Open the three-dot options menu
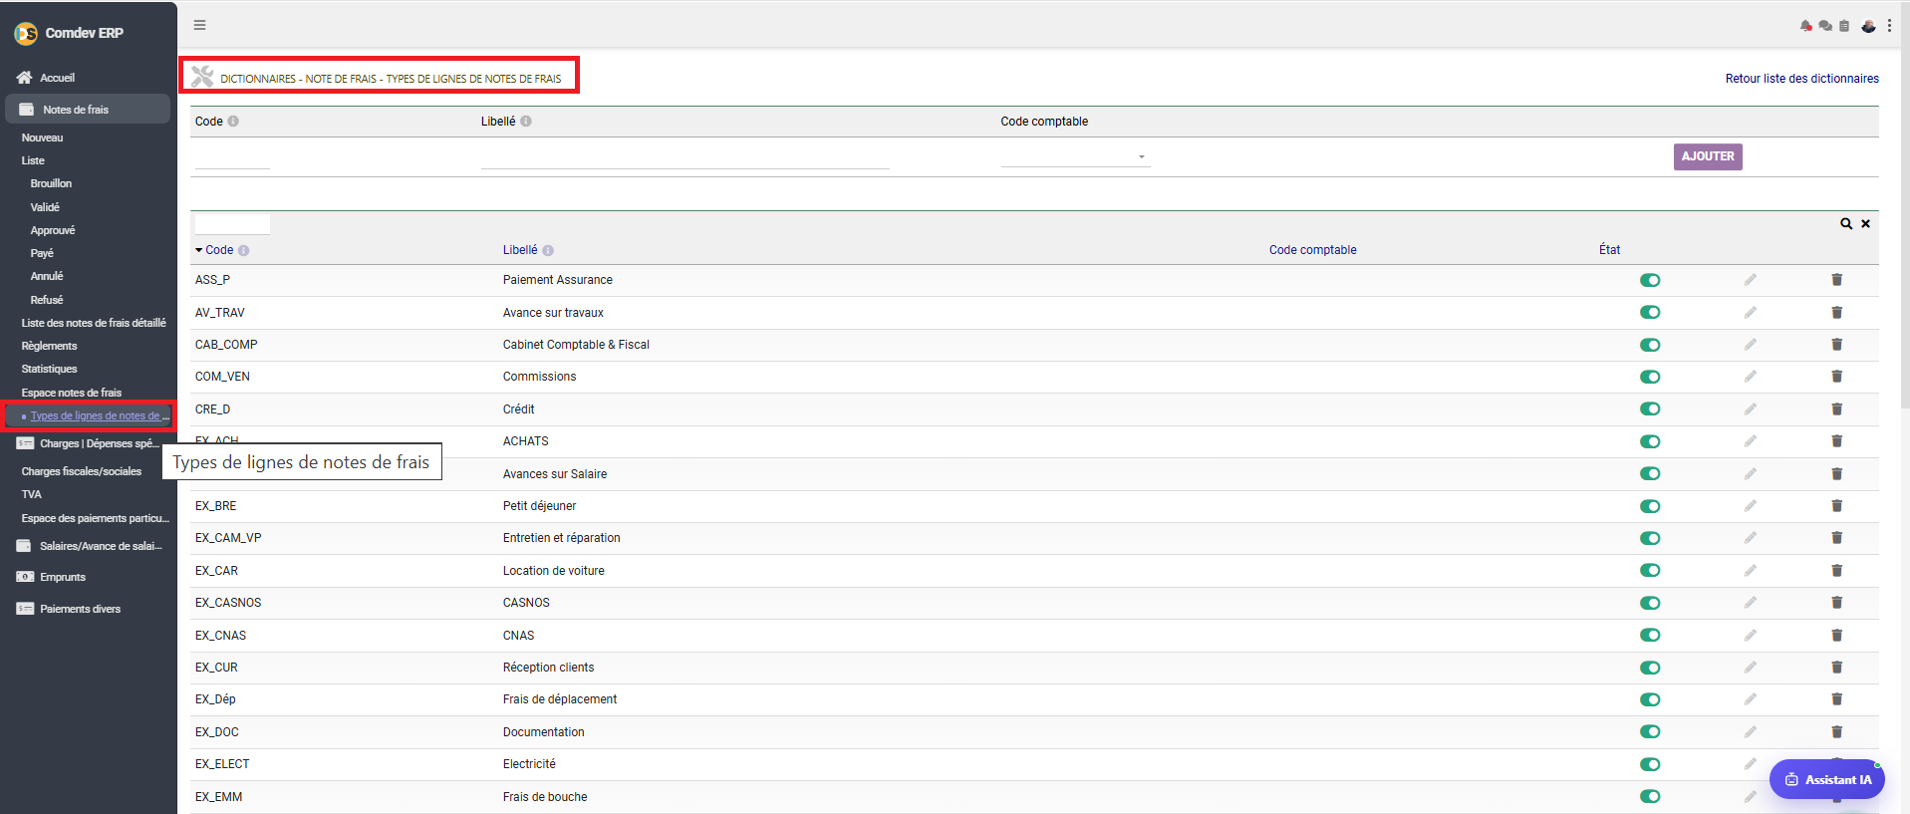The image size is (1910, 814). click(1889, 26)
